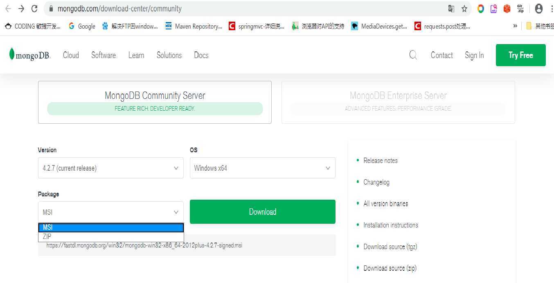
Task: Open the Installation instructions link
Action: [391, 225]
